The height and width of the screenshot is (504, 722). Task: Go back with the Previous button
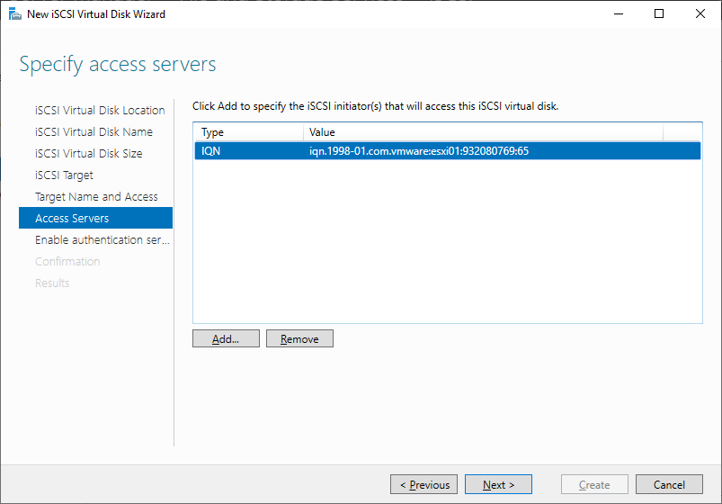click(x=424, y=484)
